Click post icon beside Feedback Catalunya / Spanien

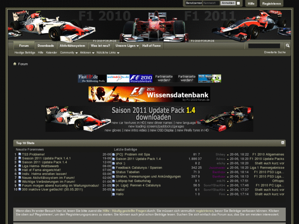[x=114, y=168]
